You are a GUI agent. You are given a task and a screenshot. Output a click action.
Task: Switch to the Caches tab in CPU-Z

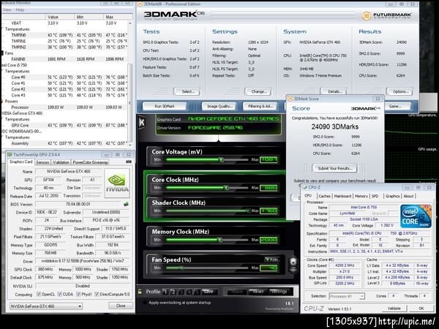point(324,196)
